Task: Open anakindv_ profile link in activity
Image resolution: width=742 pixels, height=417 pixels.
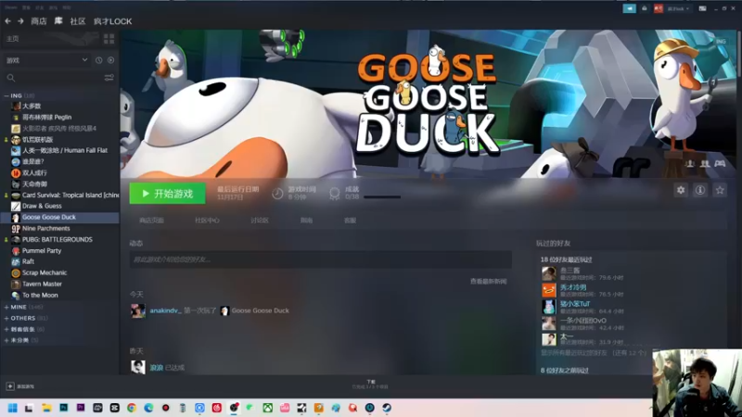Action: pos(165,310)
